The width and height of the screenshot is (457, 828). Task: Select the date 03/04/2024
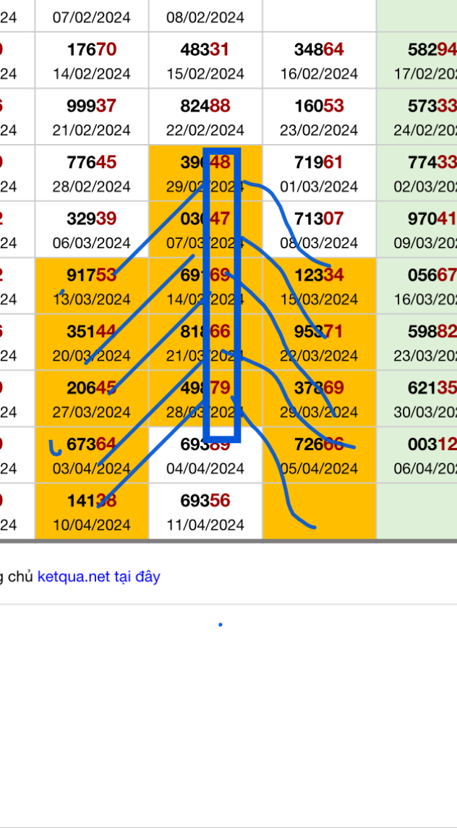[92, 469]
